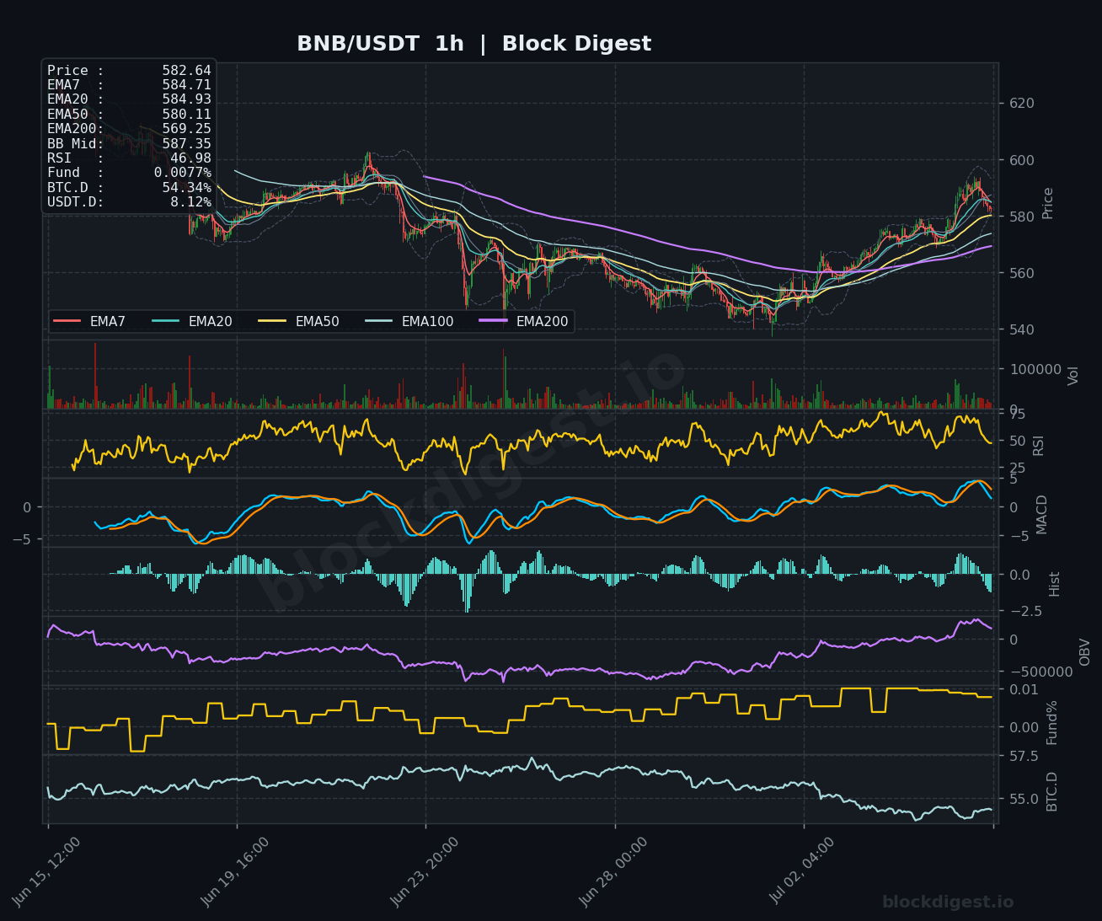Click the 55.0 BTC.D tick
Viewport: 1102px width, 921px height.
point(1024,799)
